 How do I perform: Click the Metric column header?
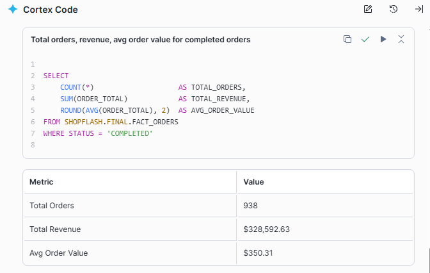(x=130, y=182)
